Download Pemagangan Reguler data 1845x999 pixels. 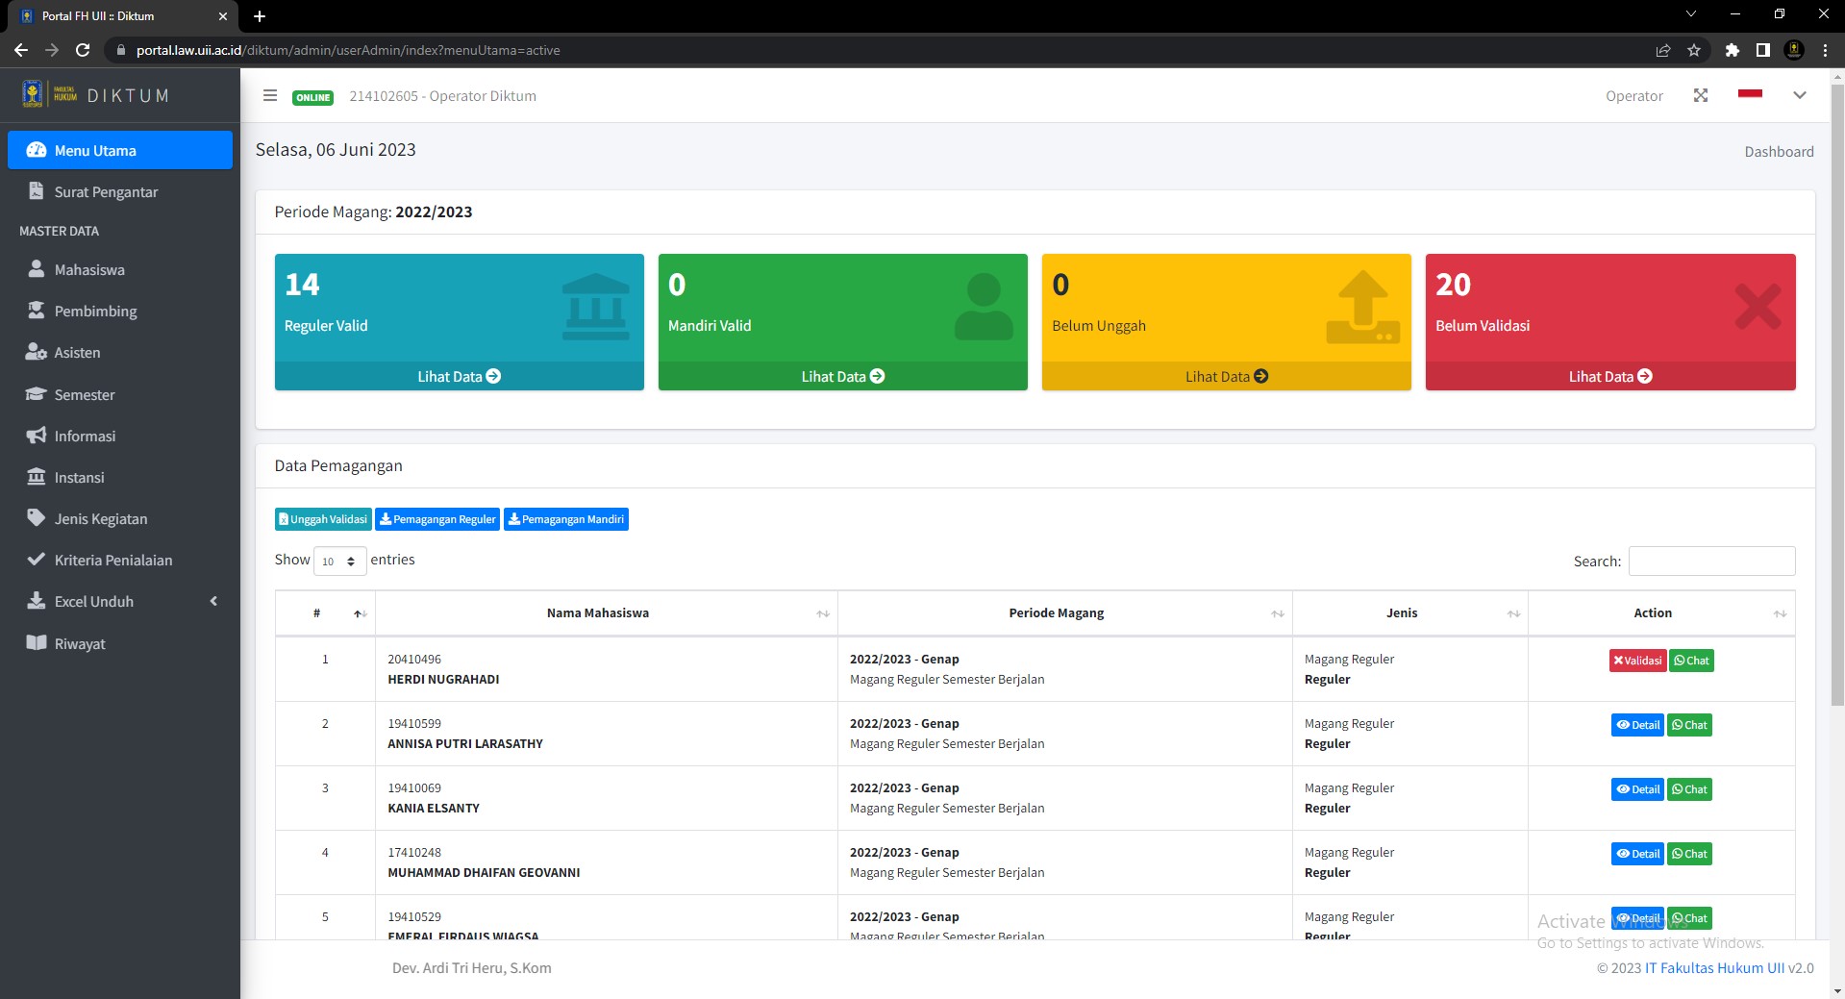click(x=437, y=519)
